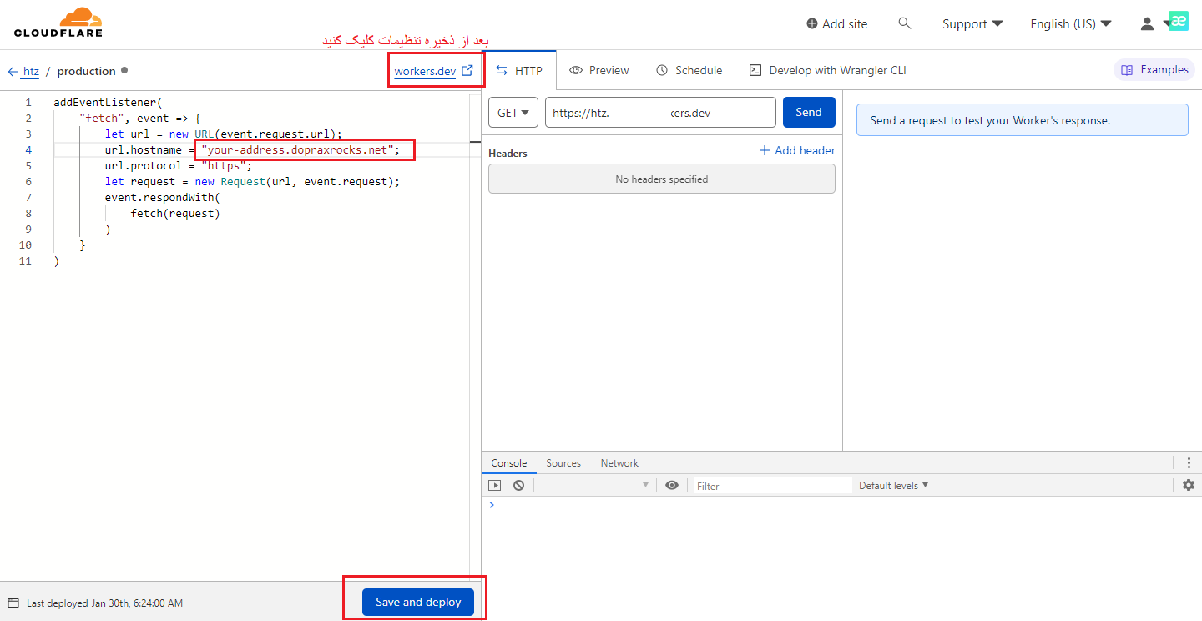Open Develop with Wrangler CLI tab

(x=828, y=71)
